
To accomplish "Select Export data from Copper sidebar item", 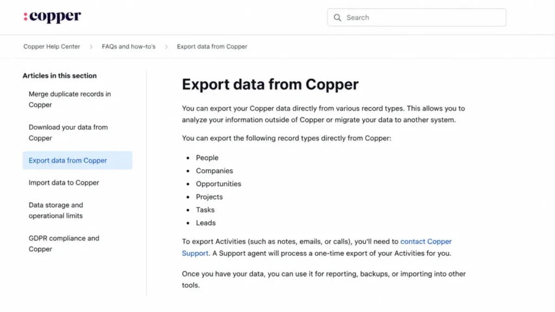I will (x=77, y=160).
